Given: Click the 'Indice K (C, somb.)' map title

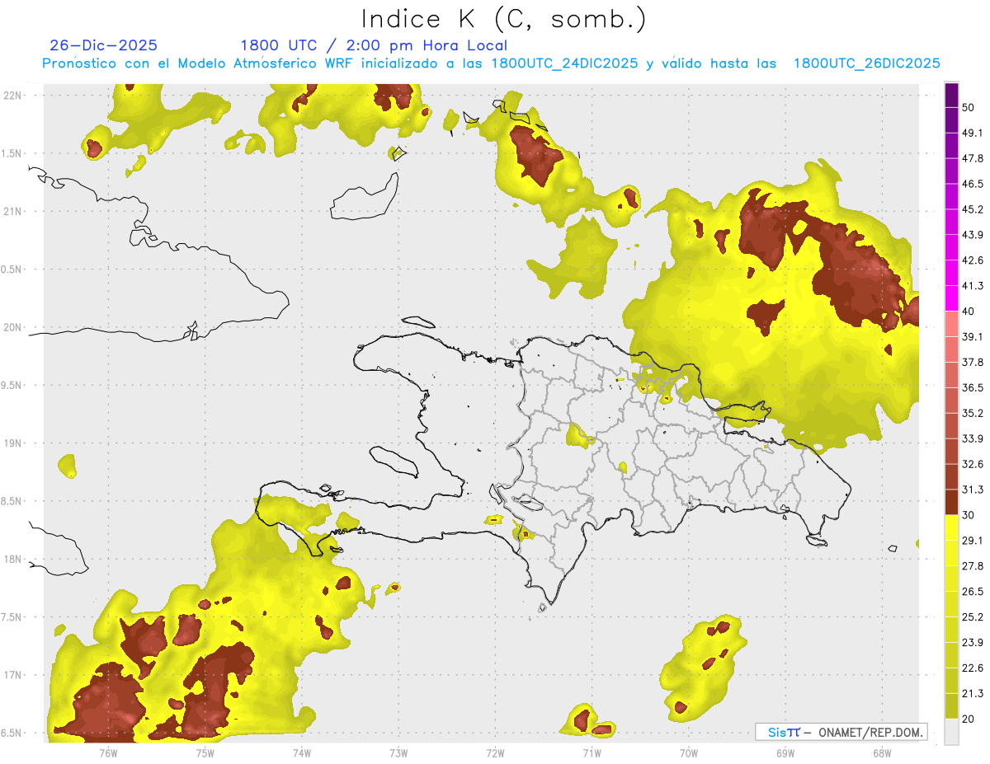Looking at the screenshot, I should click(502, 19).
